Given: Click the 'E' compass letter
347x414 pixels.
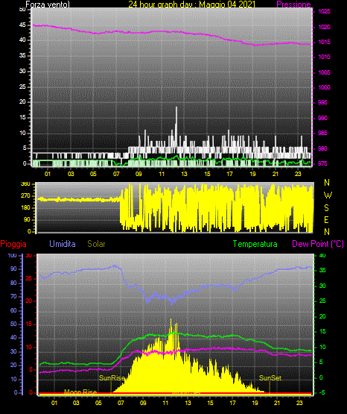Looking at the screenshot, I should pos(326,219).
